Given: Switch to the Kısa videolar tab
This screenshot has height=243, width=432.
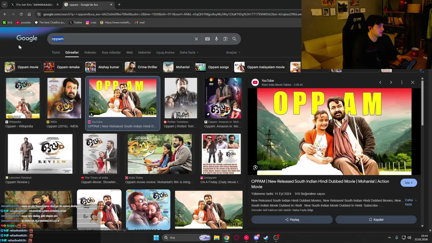Looking at the screenshot, I should click(x=111, y=52).
